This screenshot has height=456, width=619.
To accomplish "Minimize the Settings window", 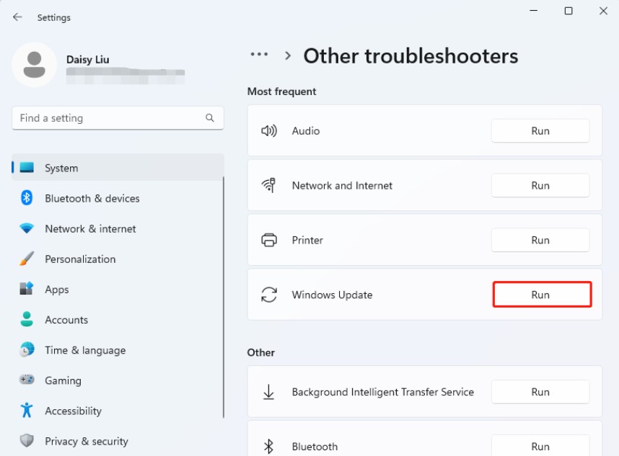I will pos(534,11).
